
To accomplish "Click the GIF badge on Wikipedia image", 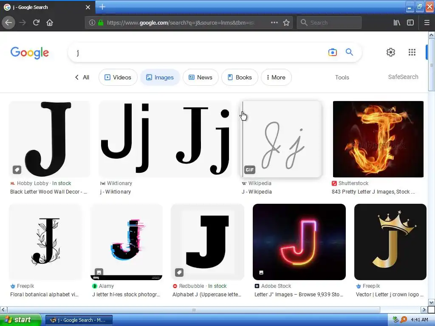I will tap(250, 170).
